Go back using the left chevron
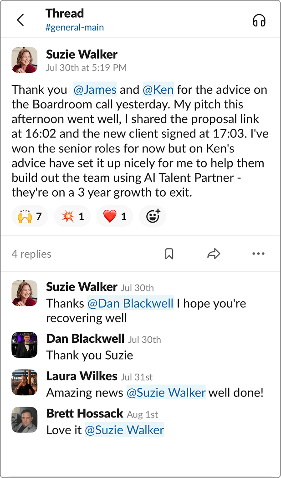 (20, 20)
